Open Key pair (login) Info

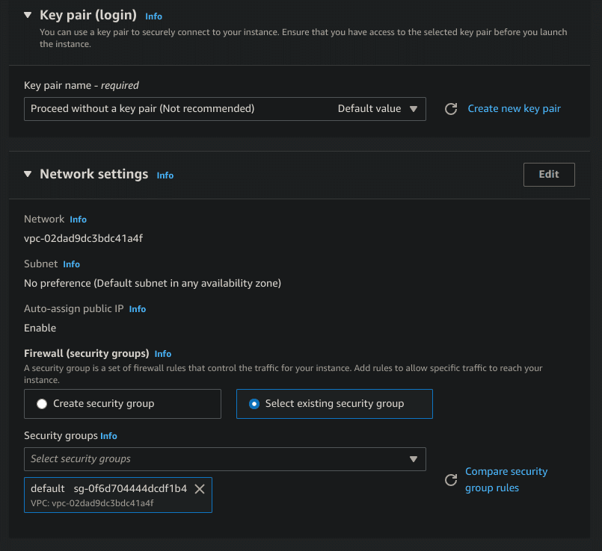[x=153, y=16]
